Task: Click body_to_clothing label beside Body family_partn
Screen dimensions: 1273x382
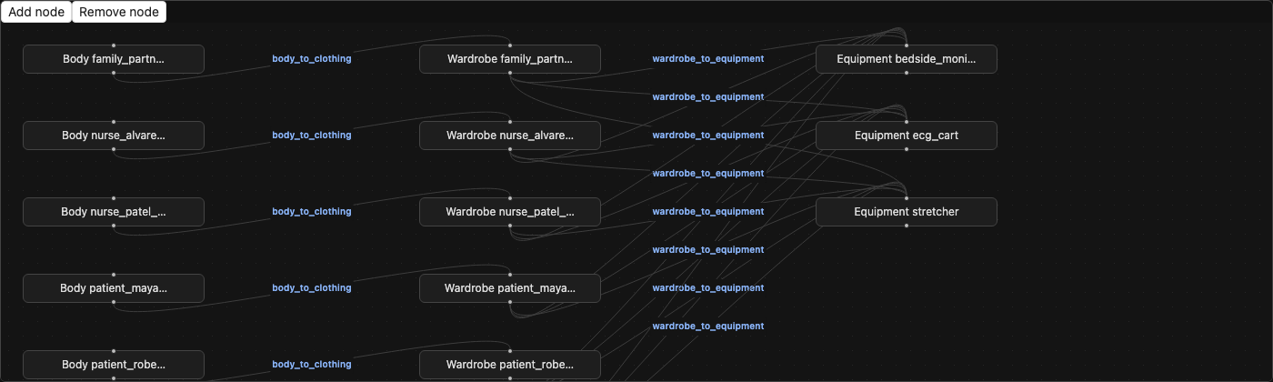Action: pyautogui.click(x=312, y=58)
